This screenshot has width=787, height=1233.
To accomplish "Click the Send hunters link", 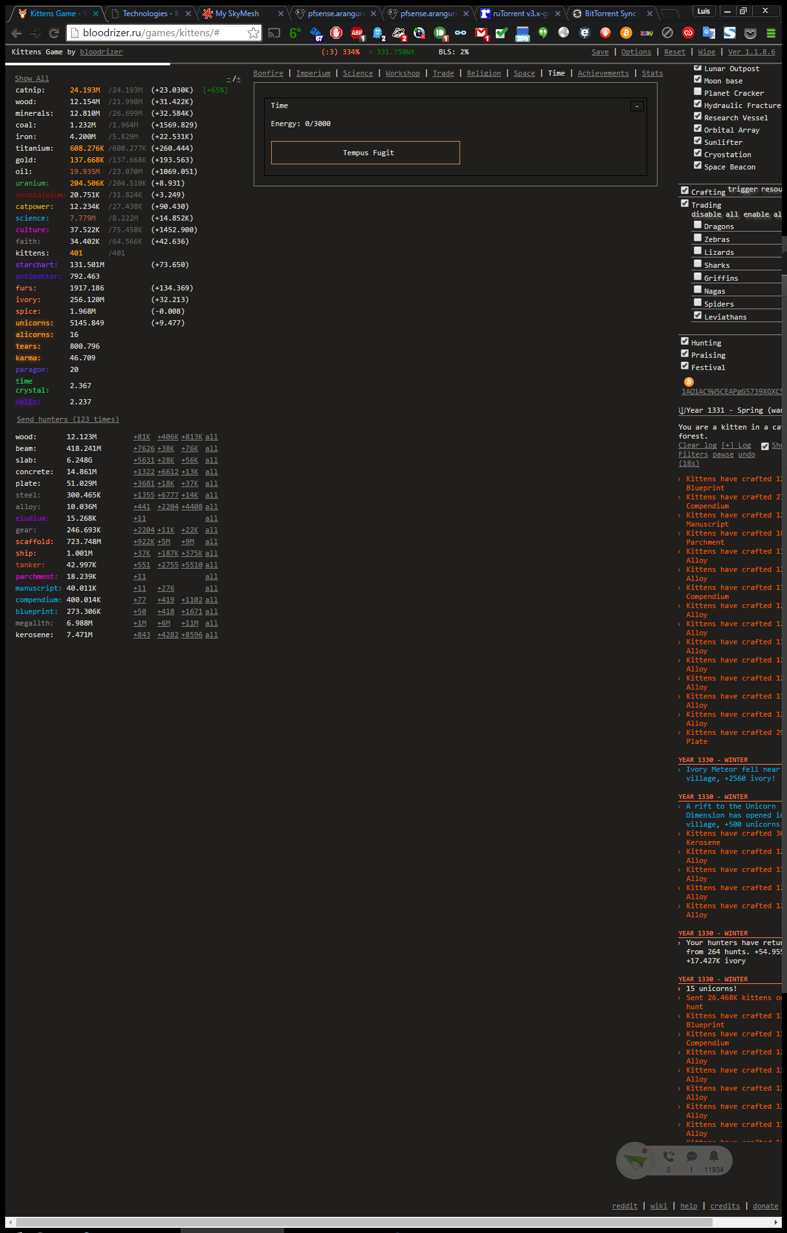I will 68,419.
